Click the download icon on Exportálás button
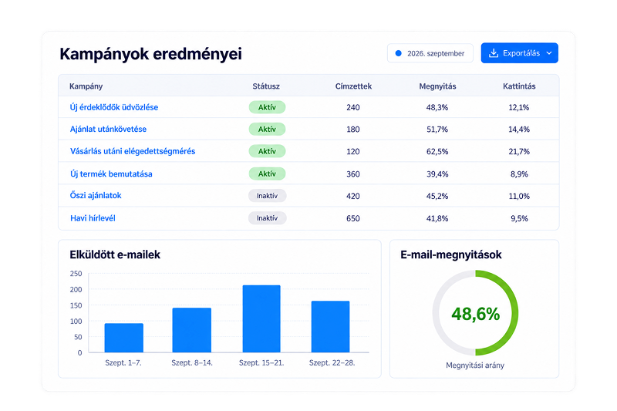This screenshot has width=617, height=411. click(494, 53)
